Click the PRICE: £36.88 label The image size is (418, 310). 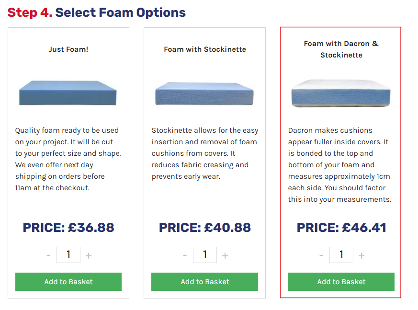pyautogui.click(x=68, y=228)
